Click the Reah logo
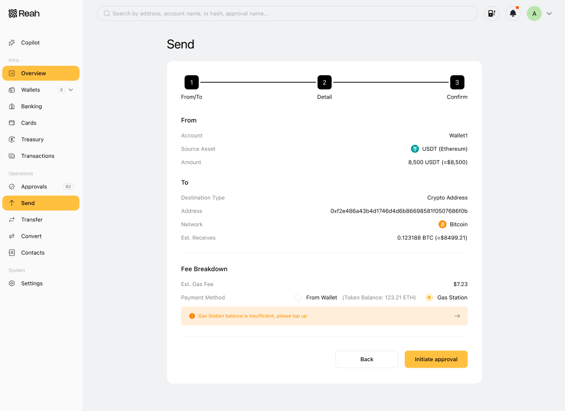 coord(24,14)
